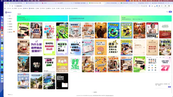Open the 速报 最近AI圈 template
The image size is (173, 97).
click(x=114, y=47)
